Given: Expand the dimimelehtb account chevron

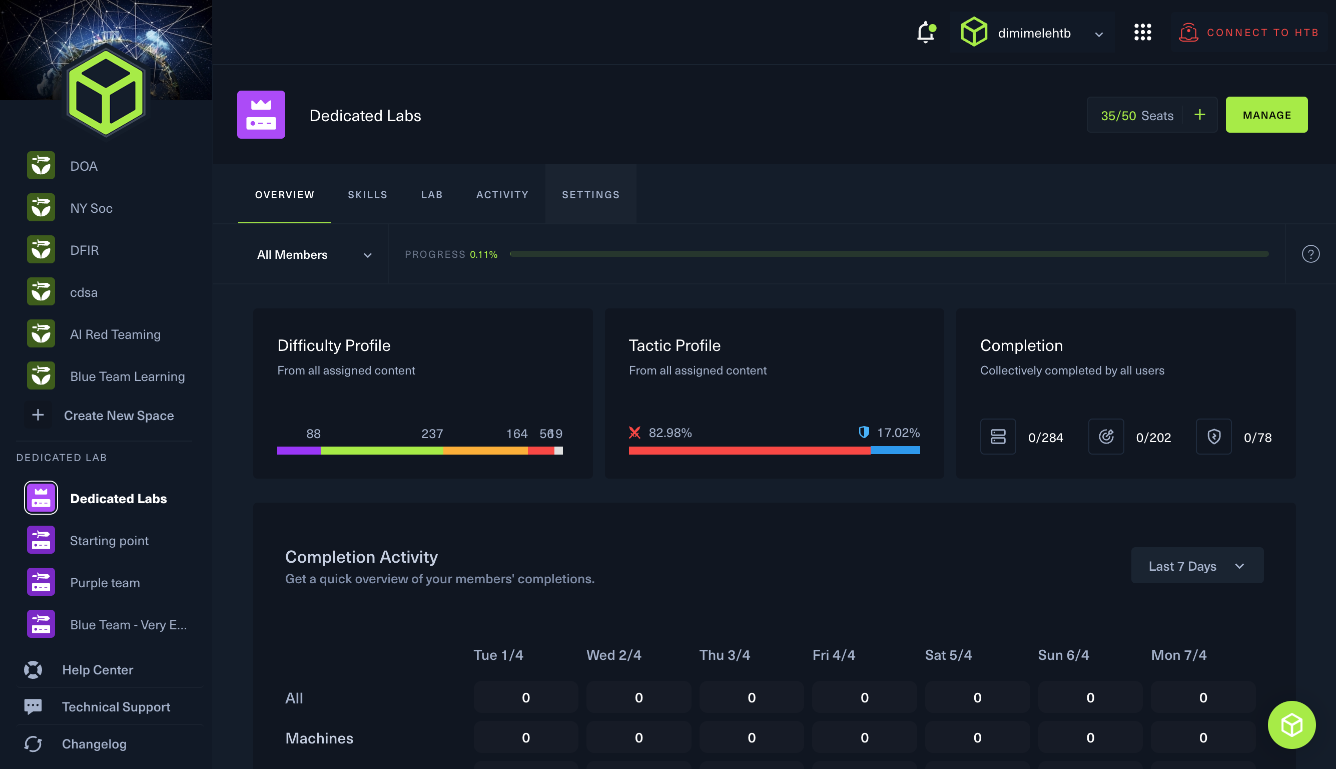Looking at the screenshot, I should tap(1098, 35).
